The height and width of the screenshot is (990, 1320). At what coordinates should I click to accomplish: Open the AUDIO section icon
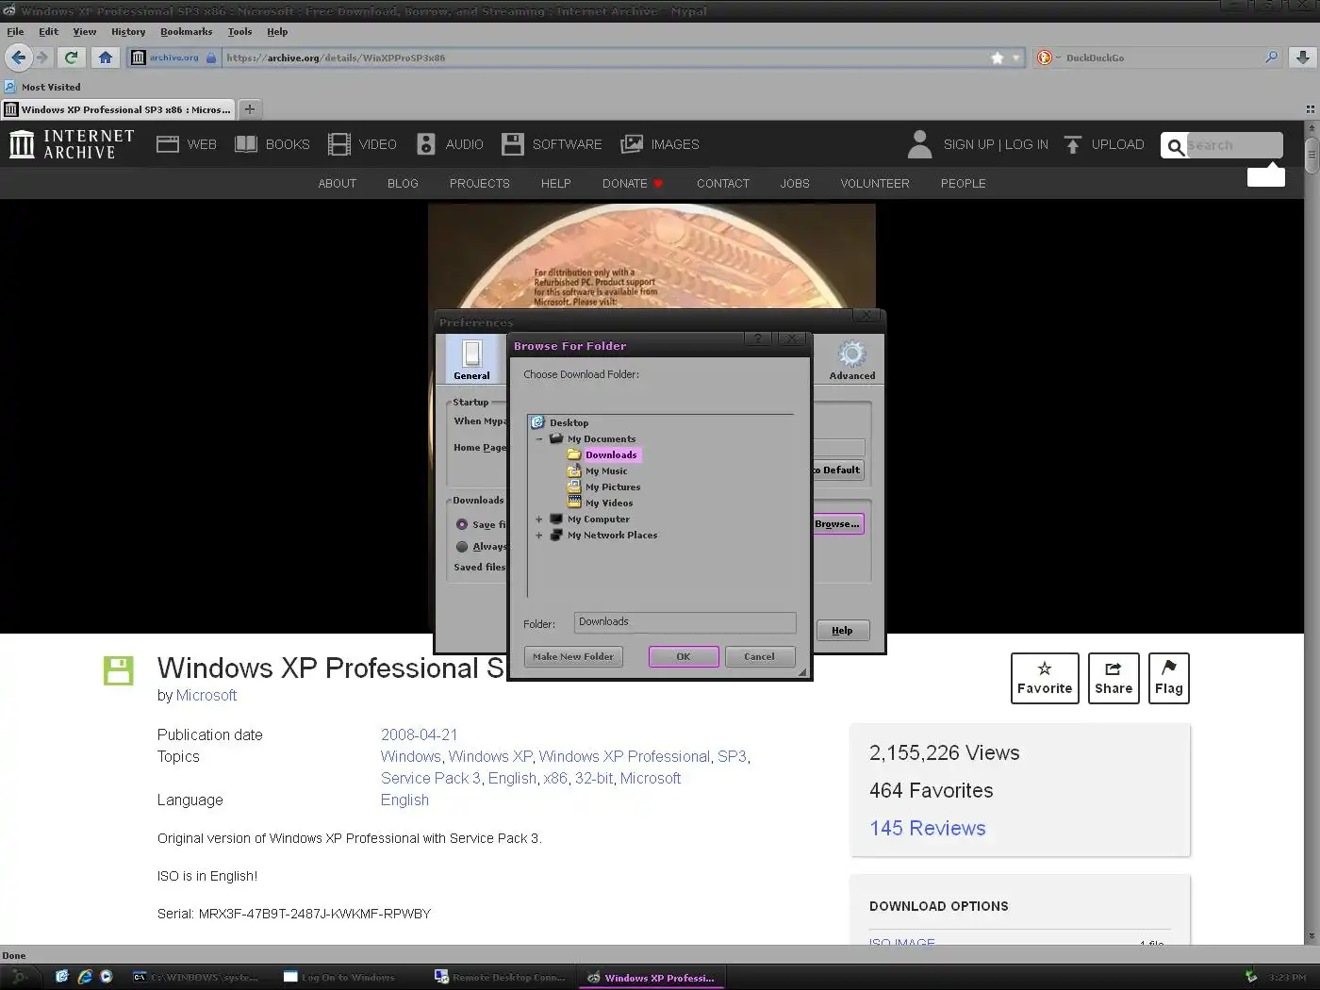426,144
